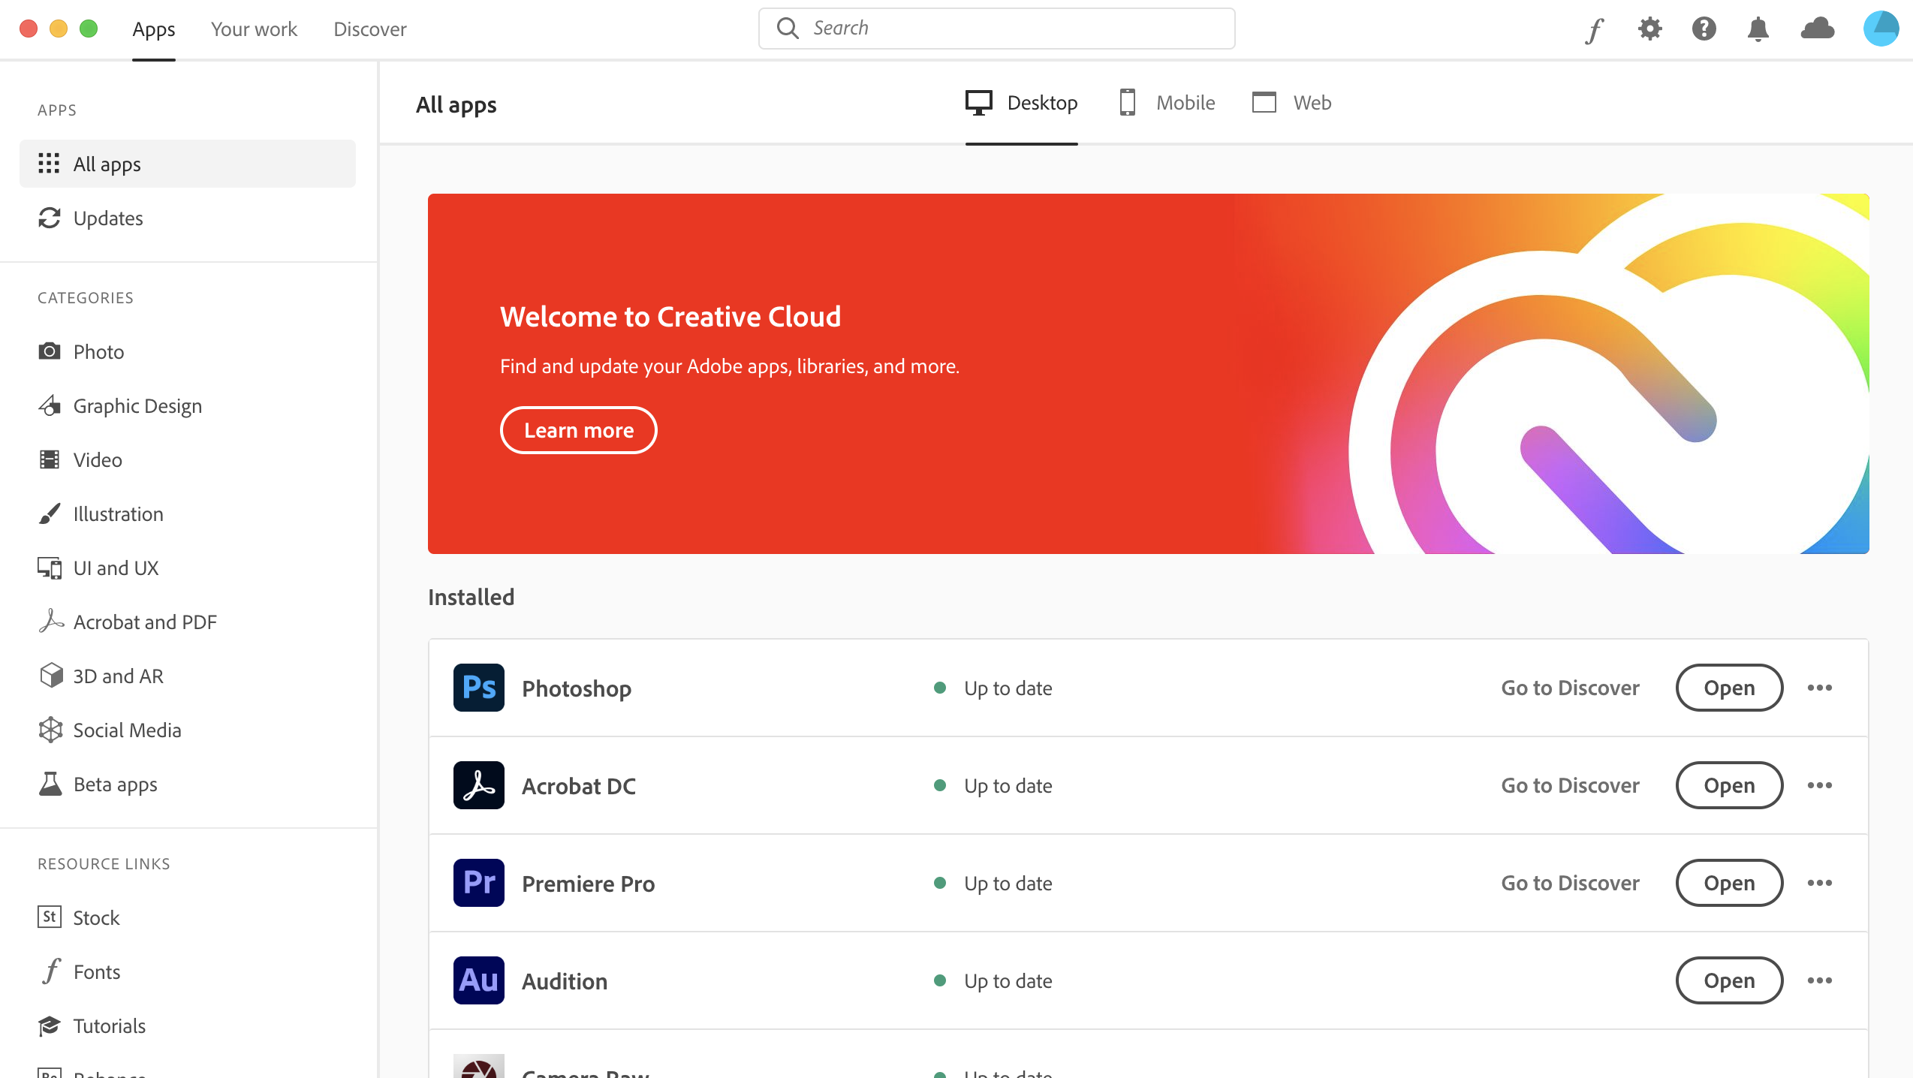This screenshot has height=1078, width=1913.
Task: Select Graphic Design category in sidebar
Action: tap(137, 406)
